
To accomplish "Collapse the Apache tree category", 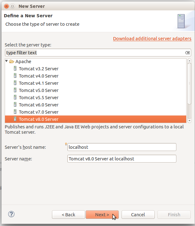I will point(7,61).
